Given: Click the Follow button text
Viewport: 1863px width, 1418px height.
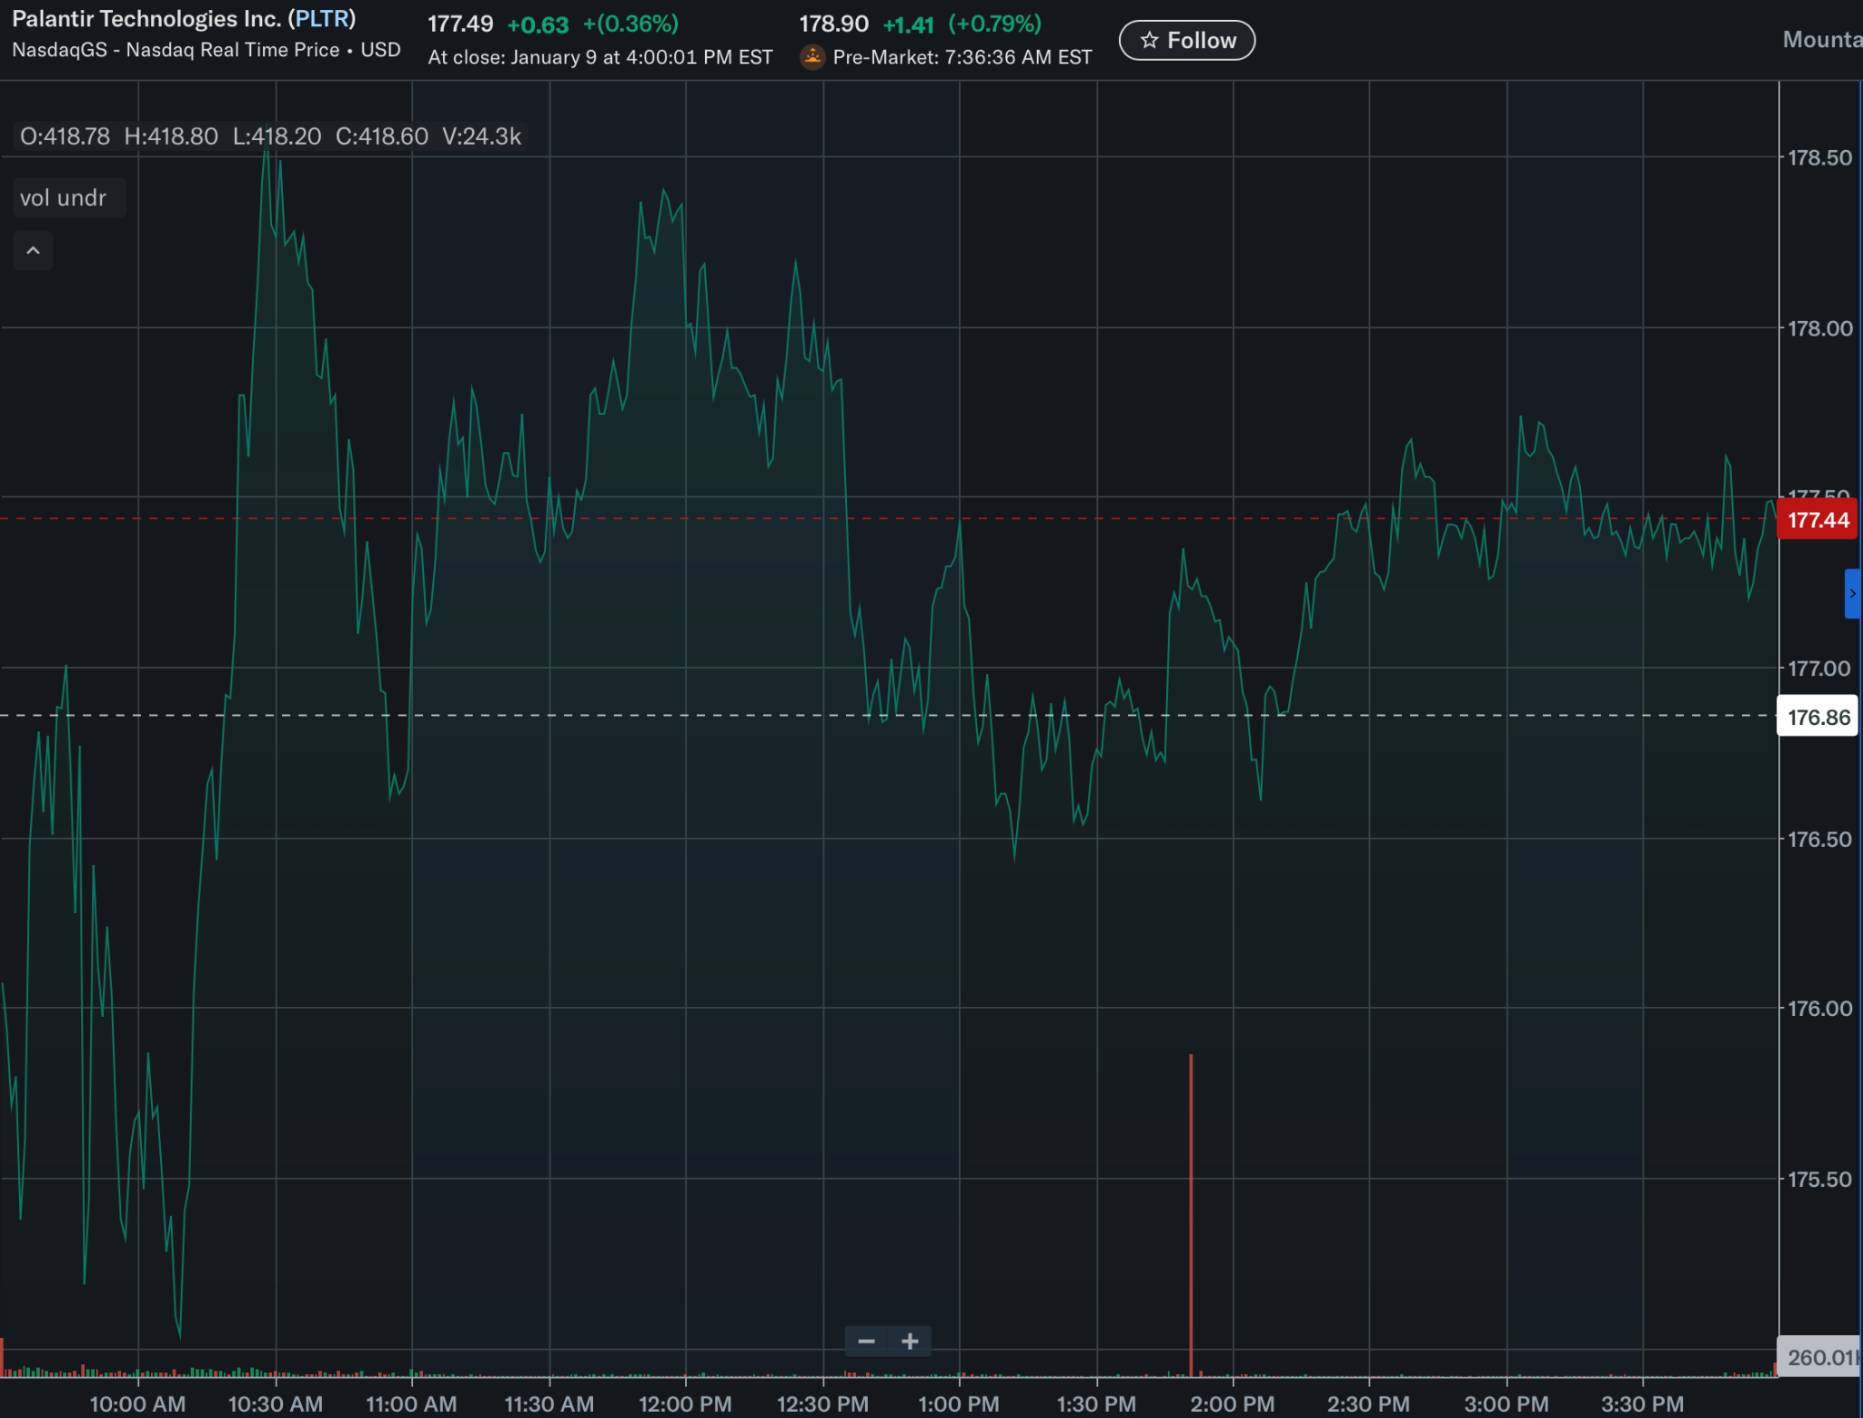Looking at the screenshot, I should [1202, 40].
